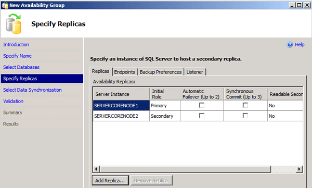This screenshot has height=188, width=312.
Task: Open the Help link
Action: 300,44
